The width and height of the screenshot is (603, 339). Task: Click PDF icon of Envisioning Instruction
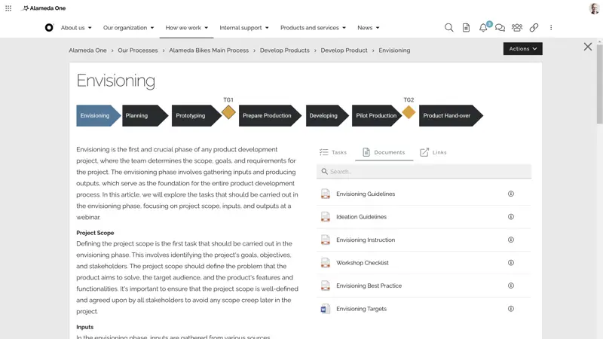click(x=326, y=240)
